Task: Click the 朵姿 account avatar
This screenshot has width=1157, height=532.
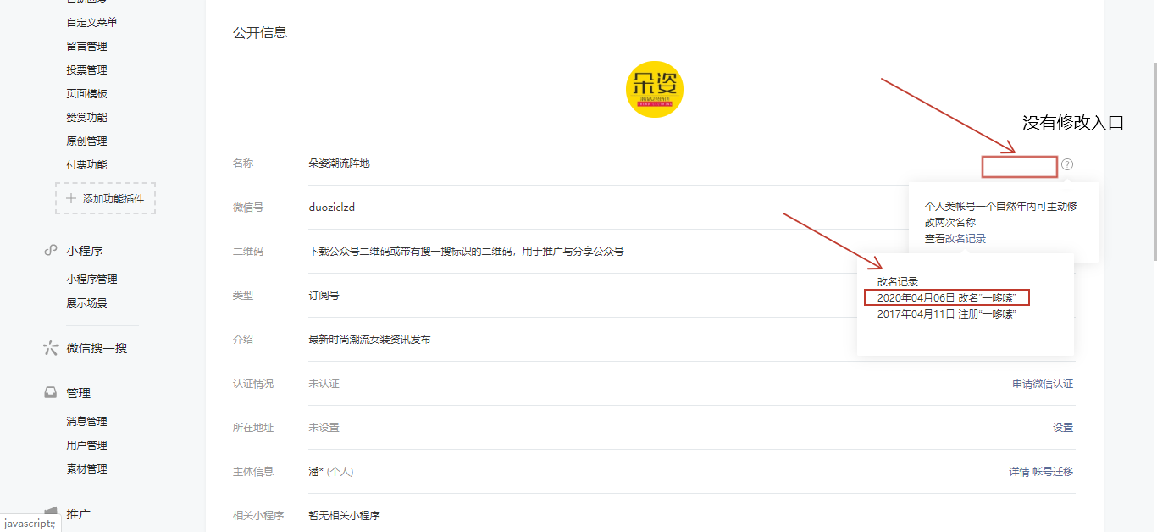Action: coord(654,89)
